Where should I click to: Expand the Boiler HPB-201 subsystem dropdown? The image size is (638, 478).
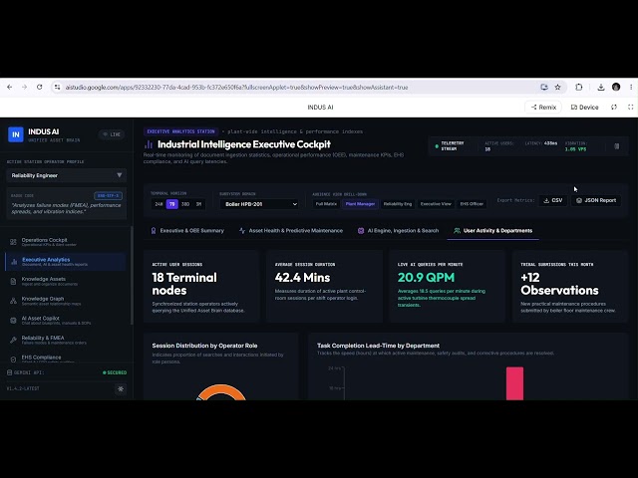click(259, 204)
